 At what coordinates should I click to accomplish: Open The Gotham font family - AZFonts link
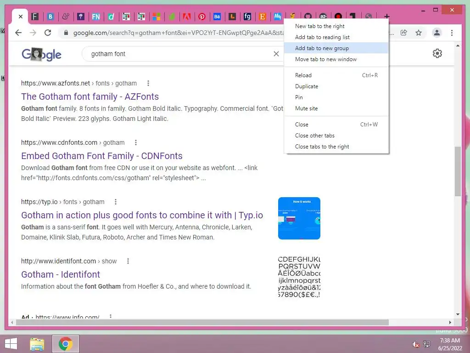pyautogui.click(x=90, y=97)
